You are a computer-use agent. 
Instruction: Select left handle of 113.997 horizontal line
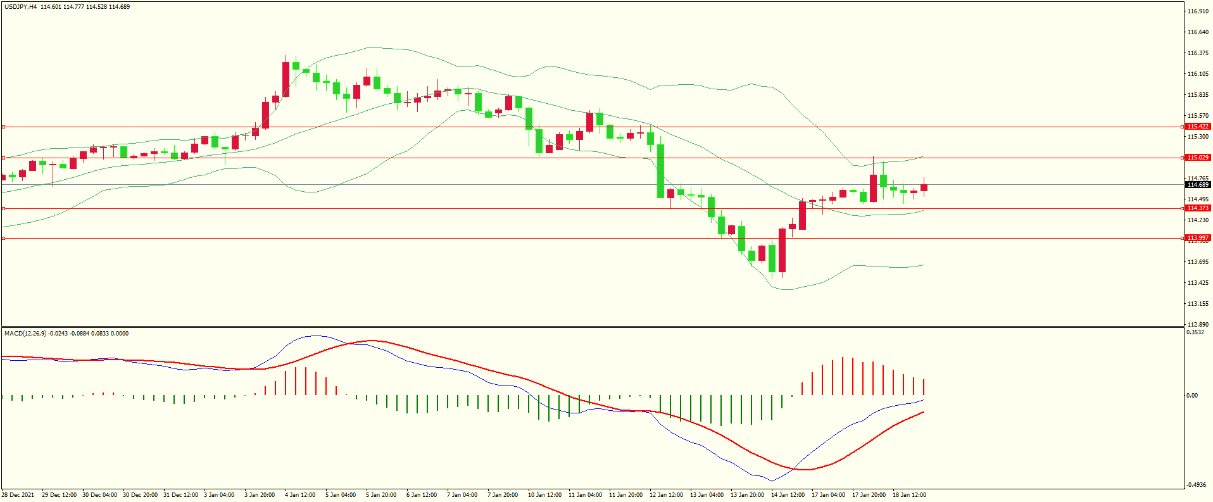(3, 239)
